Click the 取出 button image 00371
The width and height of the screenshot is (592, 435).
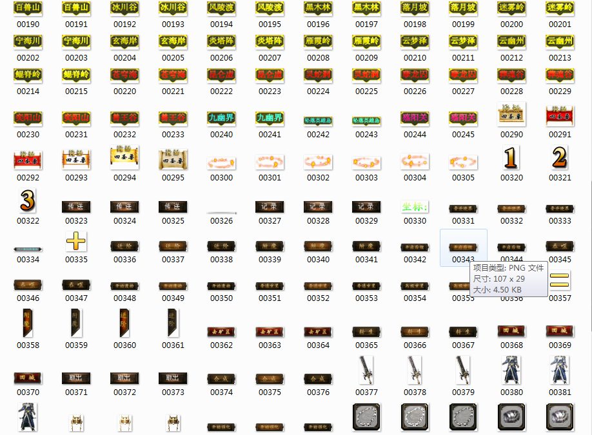pos(76,378)
